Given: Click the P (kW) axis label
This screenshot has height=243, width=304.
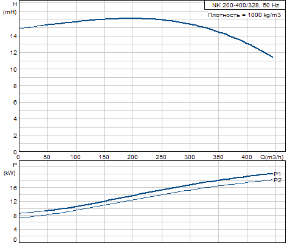Looking at the screenshot, I should click(10, 169).
